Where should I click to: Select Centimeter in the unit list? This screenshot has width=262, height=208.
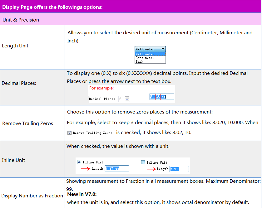[x=145, y=58]
